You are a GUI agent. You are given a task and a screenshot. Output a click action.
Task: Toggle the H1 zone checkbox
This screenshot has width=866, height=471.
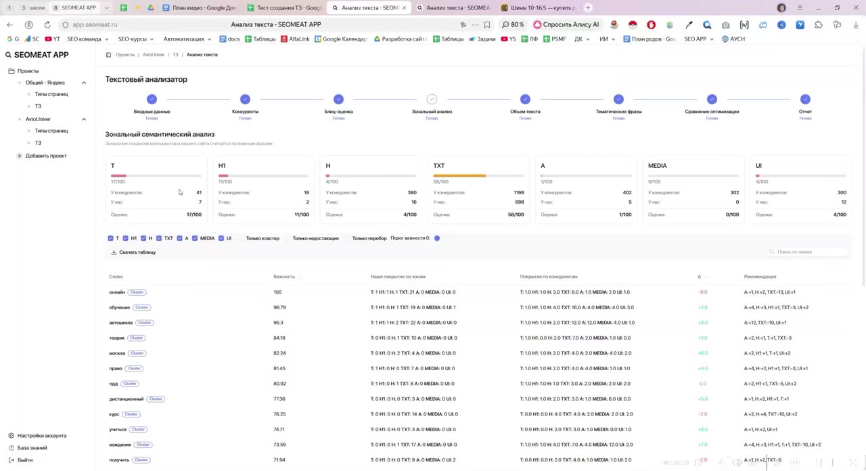[125, 238]
